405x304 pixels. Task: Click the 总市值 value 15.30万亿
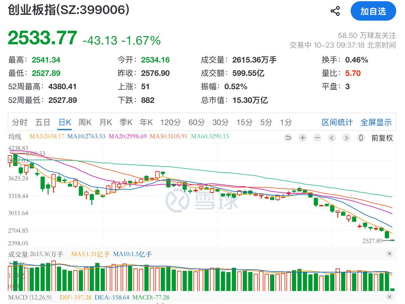pos(250,100)
